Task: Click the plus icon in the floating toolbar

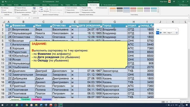Action: pyautogui.click(x=161, y=33)
